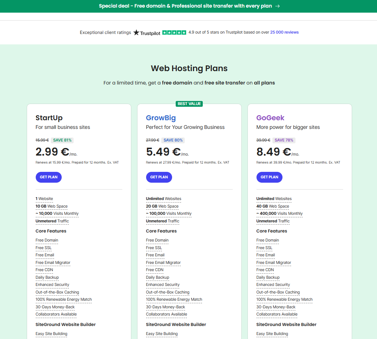This screenshot has height=339, width=377.
Task: Open the Free Domain tooltip under StartUp
Action: (47, 240)
